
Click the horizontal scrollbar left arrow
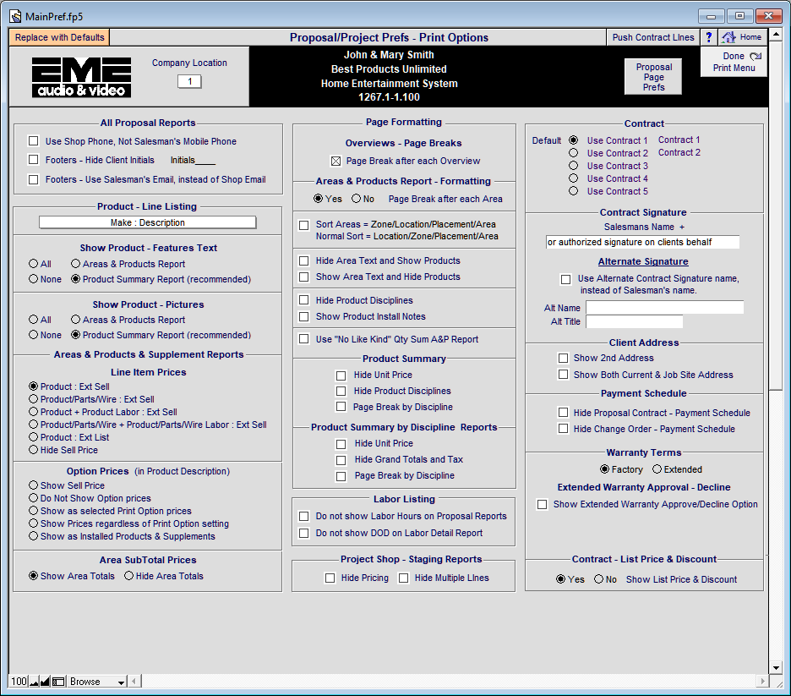pyautogui.click(x=134, y=682)
